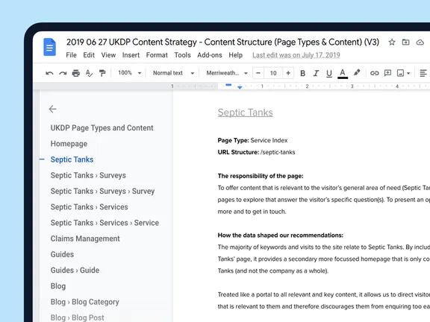430x322 pixels.
Task: Click the text alignment icon
Action: tap(423, 73)
